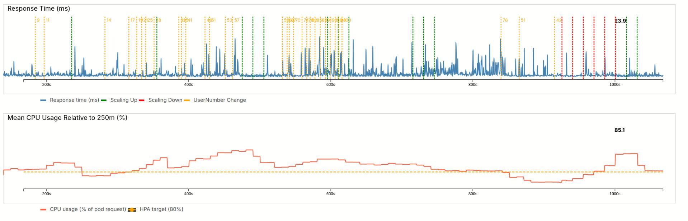This screenshot has height=221, width=688.
Task: Select the user number marker labeled 76
Action: (505, 20)
